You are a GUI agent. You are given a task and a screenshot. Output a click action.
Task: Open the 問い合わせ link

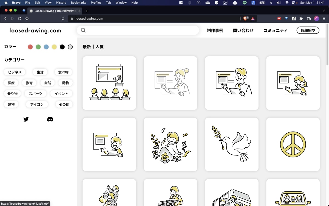[x=243, y=30]
